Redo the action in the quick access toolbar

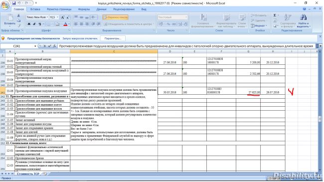(x=26, y=3)
